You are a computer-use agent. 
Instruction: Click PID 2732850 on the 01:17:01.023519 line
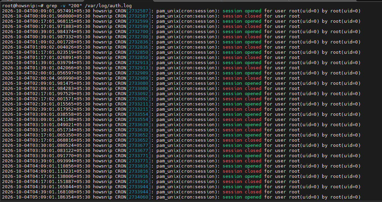pos(138,52)
